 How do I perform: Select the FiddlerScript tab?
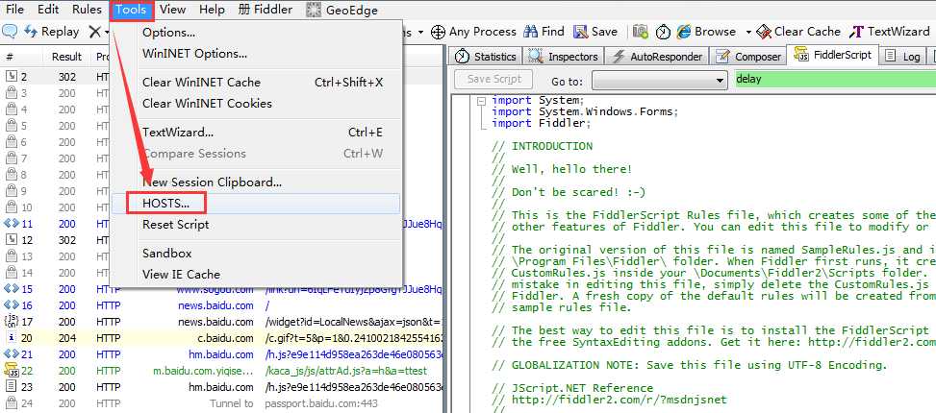pos(833,56)
